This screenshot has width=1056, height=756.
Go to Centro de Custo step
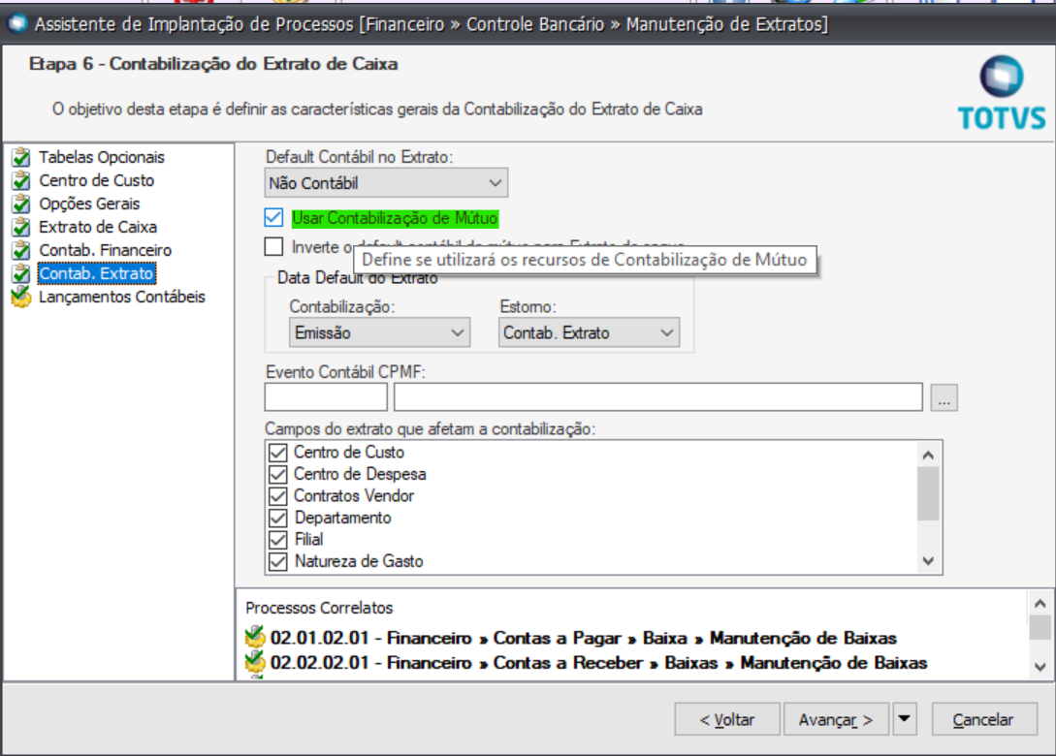coord(96,180)
